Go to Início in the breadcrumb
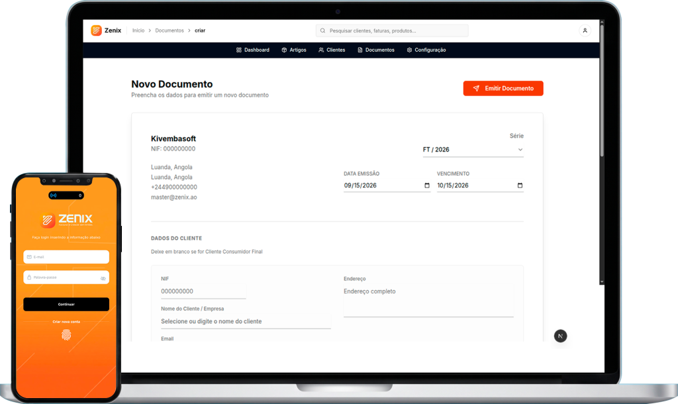This screenshot has height=404, width=678. [138, 30]
